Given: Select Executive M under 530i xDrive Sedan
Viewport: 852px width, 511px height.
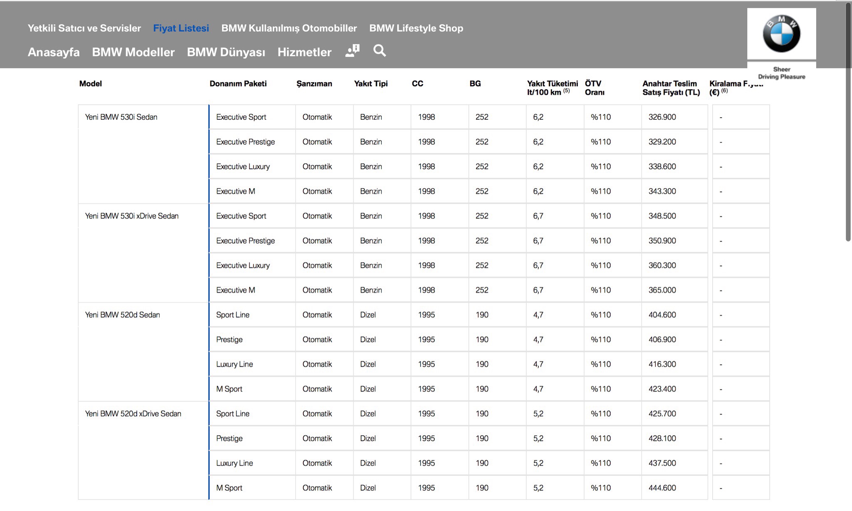Looking at the screenshot, I should (235, 290).
